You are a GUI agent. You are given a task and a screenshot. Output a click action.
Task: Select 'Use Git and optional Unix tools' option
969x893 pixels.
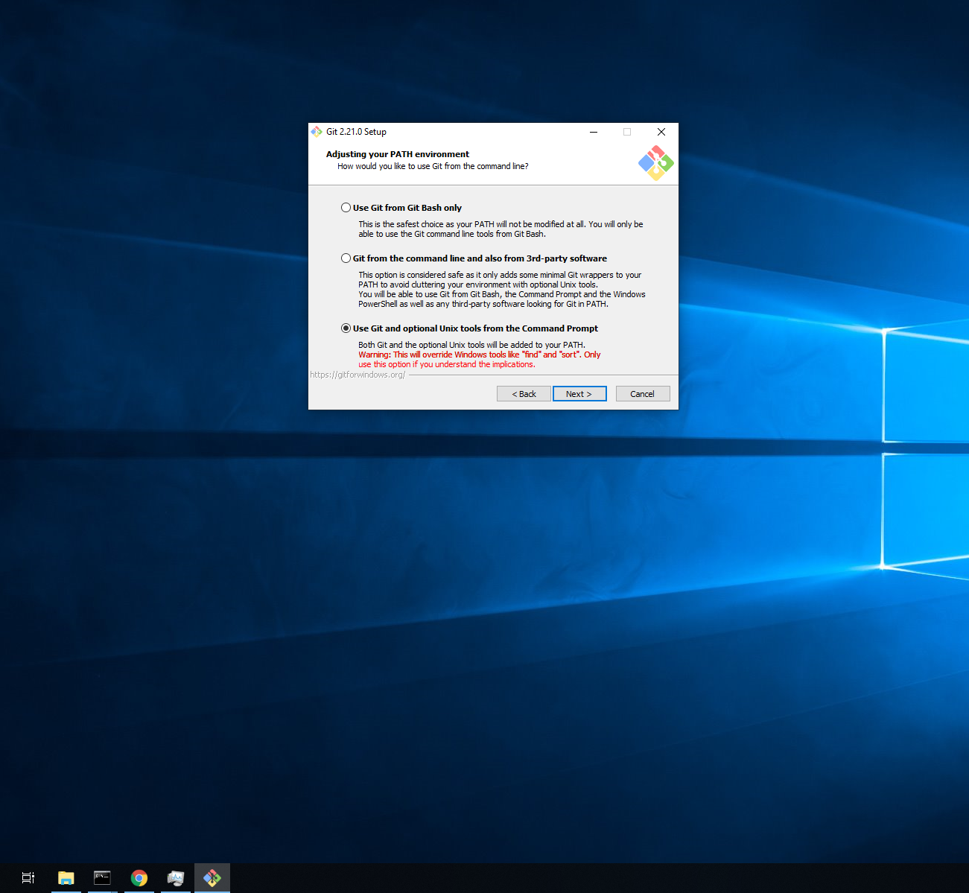[469, 328]
